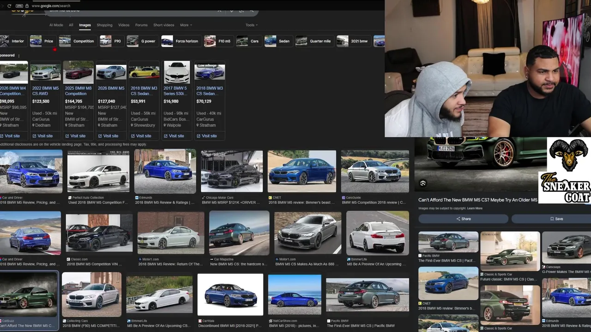Viewport: 591px width, 332px height.
Task: Click the yellow 2018 BMW M3 ad photo
Action: (144, 72)
